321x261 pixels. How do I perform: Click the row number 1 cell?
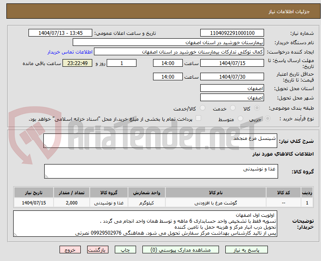tap(307, 203)
